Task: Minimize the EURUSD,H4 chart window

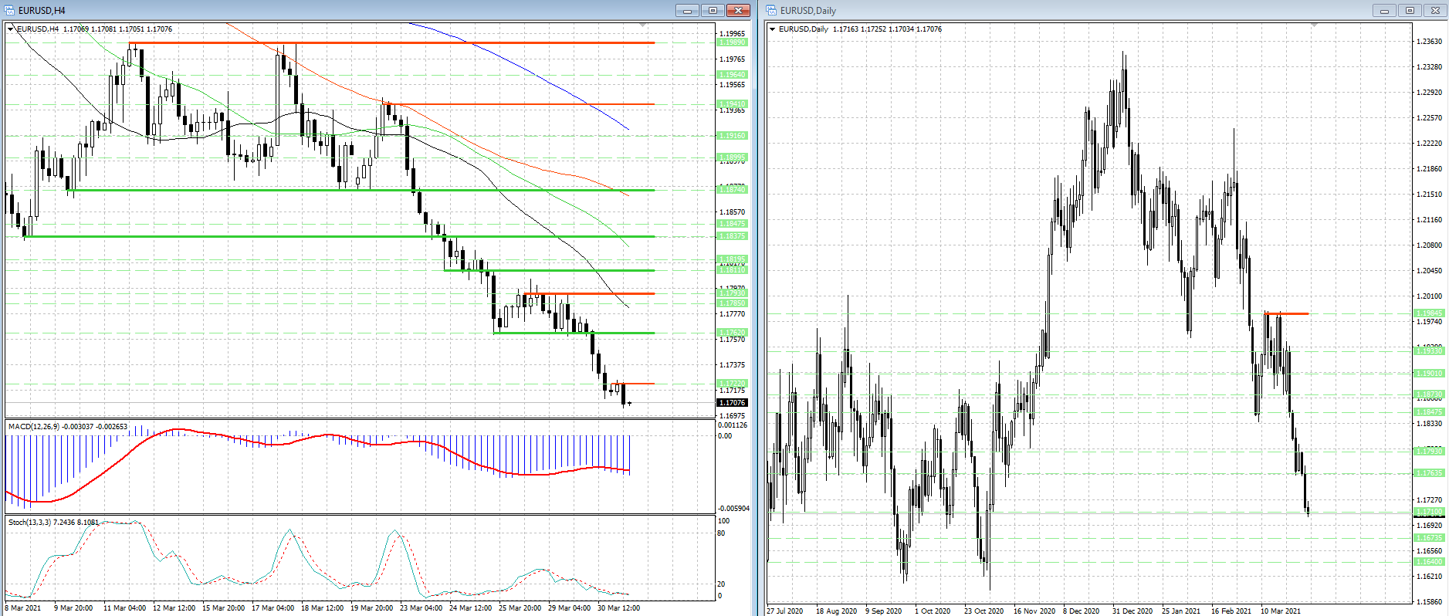Action: click(x=687, y=10)
